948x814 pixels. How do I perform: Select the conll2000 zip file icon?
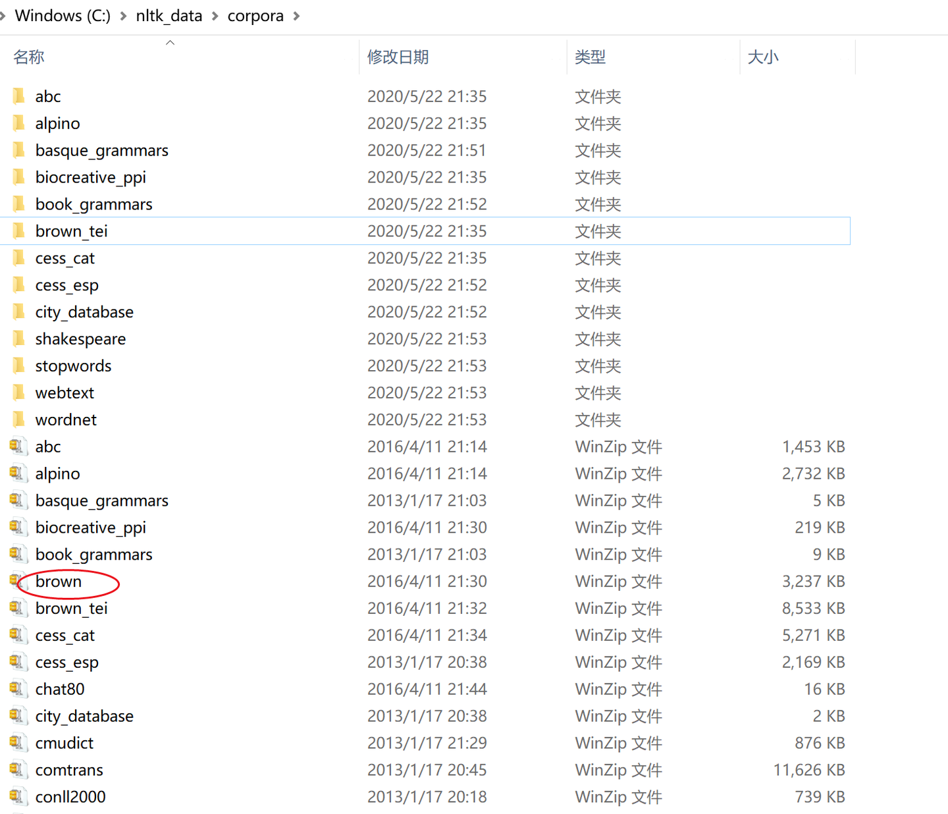coord(18,797)
